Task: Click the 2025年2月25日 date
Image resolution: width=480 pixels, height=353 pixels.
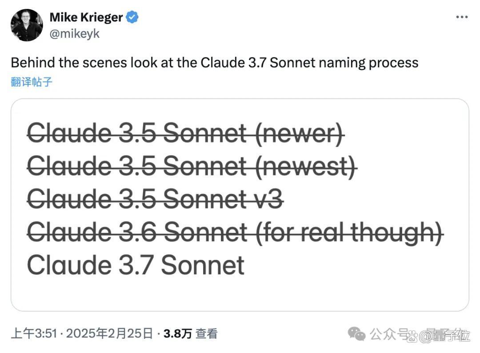Action: click(109, 334)
